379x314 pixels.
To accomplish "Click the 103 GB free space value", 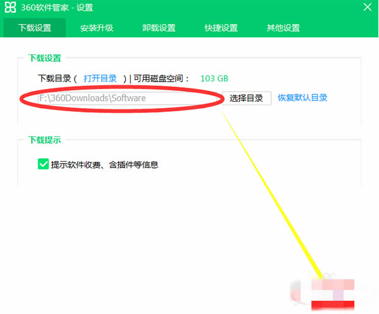I will (214, 78).
